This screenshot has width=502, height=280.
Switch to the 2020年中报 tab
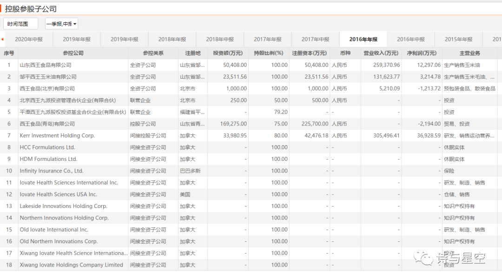coord(29,40)
